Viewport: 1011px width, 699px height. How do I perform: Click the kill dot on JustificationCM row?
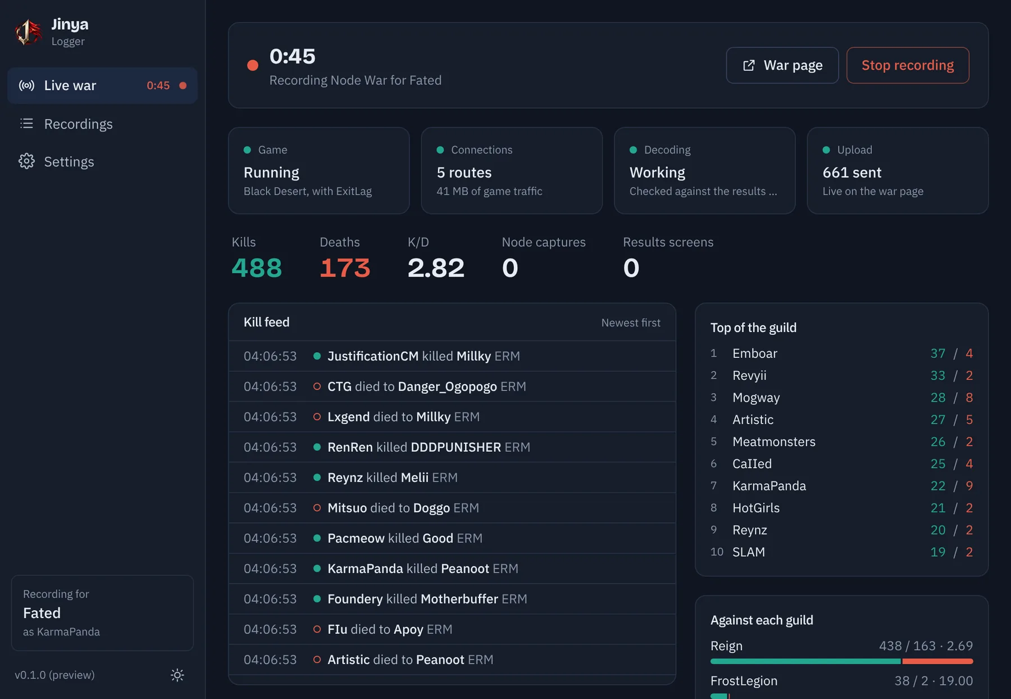tap(317, 356)
